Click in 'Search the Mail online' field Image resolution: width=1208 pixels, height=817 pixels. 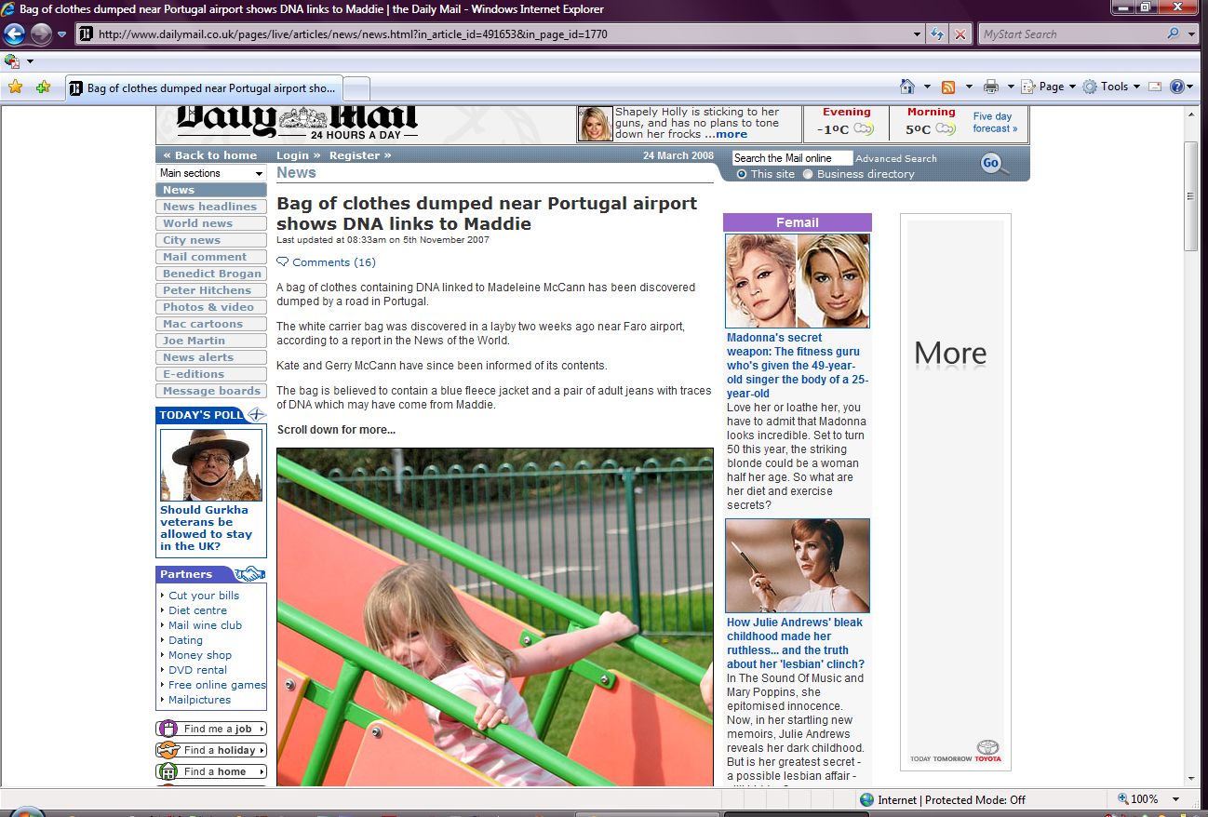[791, 158]
